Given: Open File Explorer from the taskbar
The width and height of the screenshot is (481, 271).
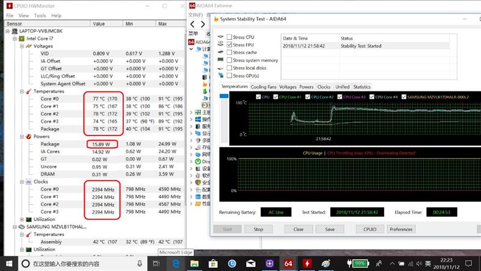Looking at the screenshot, I should 194,264.
